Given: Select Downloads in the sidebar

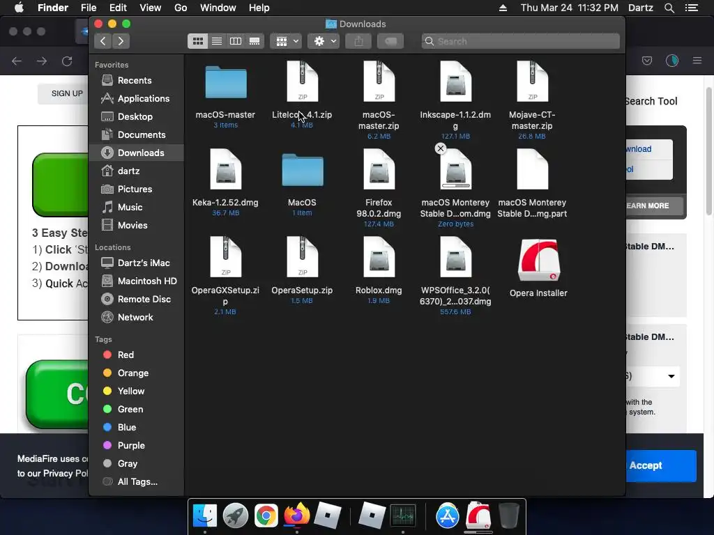Looking at the screenshot, I should click(x=137, y=153).
